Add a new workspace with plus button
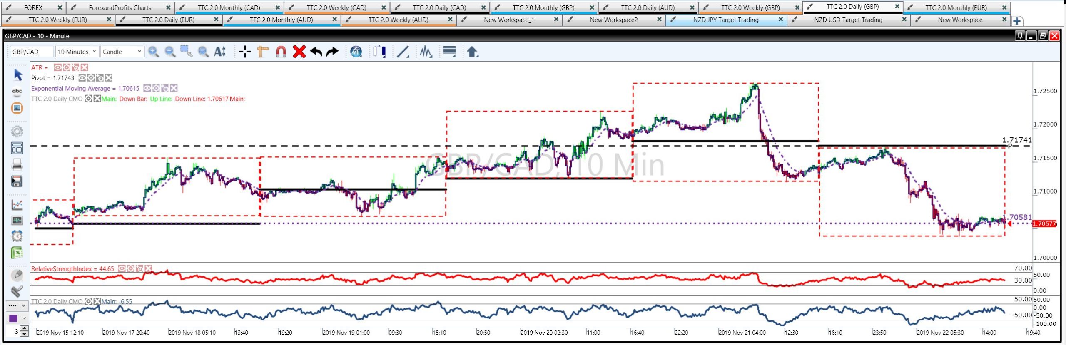This screenshot has height=345, width=1066. pyautogui.click(x=1016, y=21)
